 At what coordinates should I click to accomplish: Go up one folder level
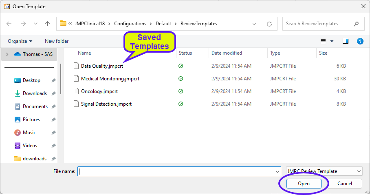(x=47, y=24)
